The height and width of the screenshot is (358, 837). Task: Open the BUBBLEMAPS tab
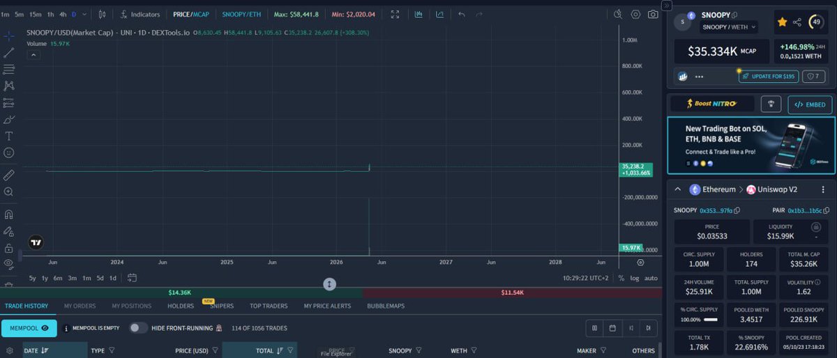386,306
